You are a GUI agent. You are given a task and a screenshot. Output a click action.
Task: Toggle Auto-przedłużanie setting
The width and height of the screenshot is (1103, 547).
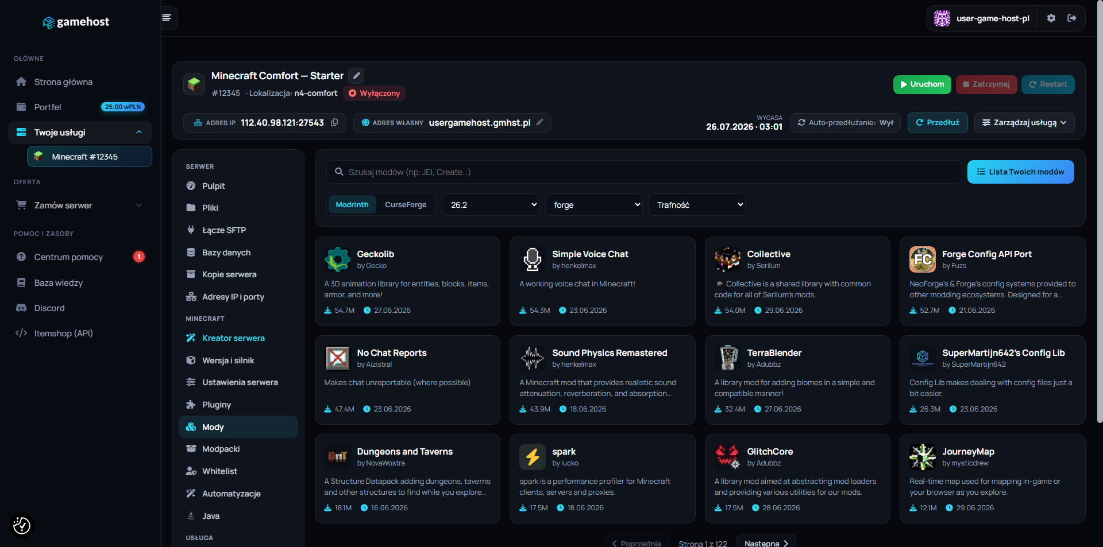point(846,123)
